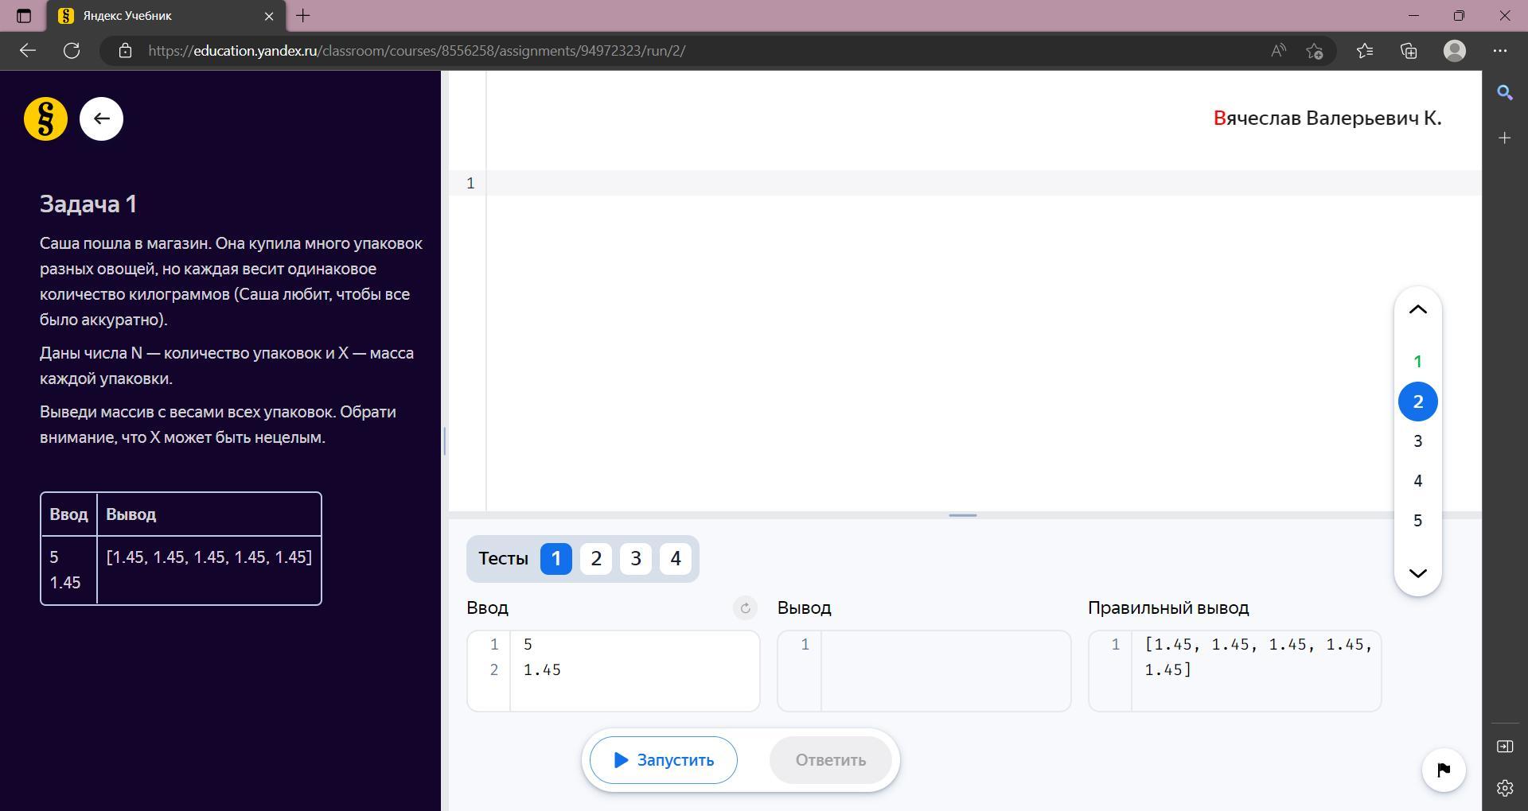The height and width of the screenshot is (811, 1528).
Task: Go back with the round arrow button
Action: pyautogui.click(x=101, y=119)
